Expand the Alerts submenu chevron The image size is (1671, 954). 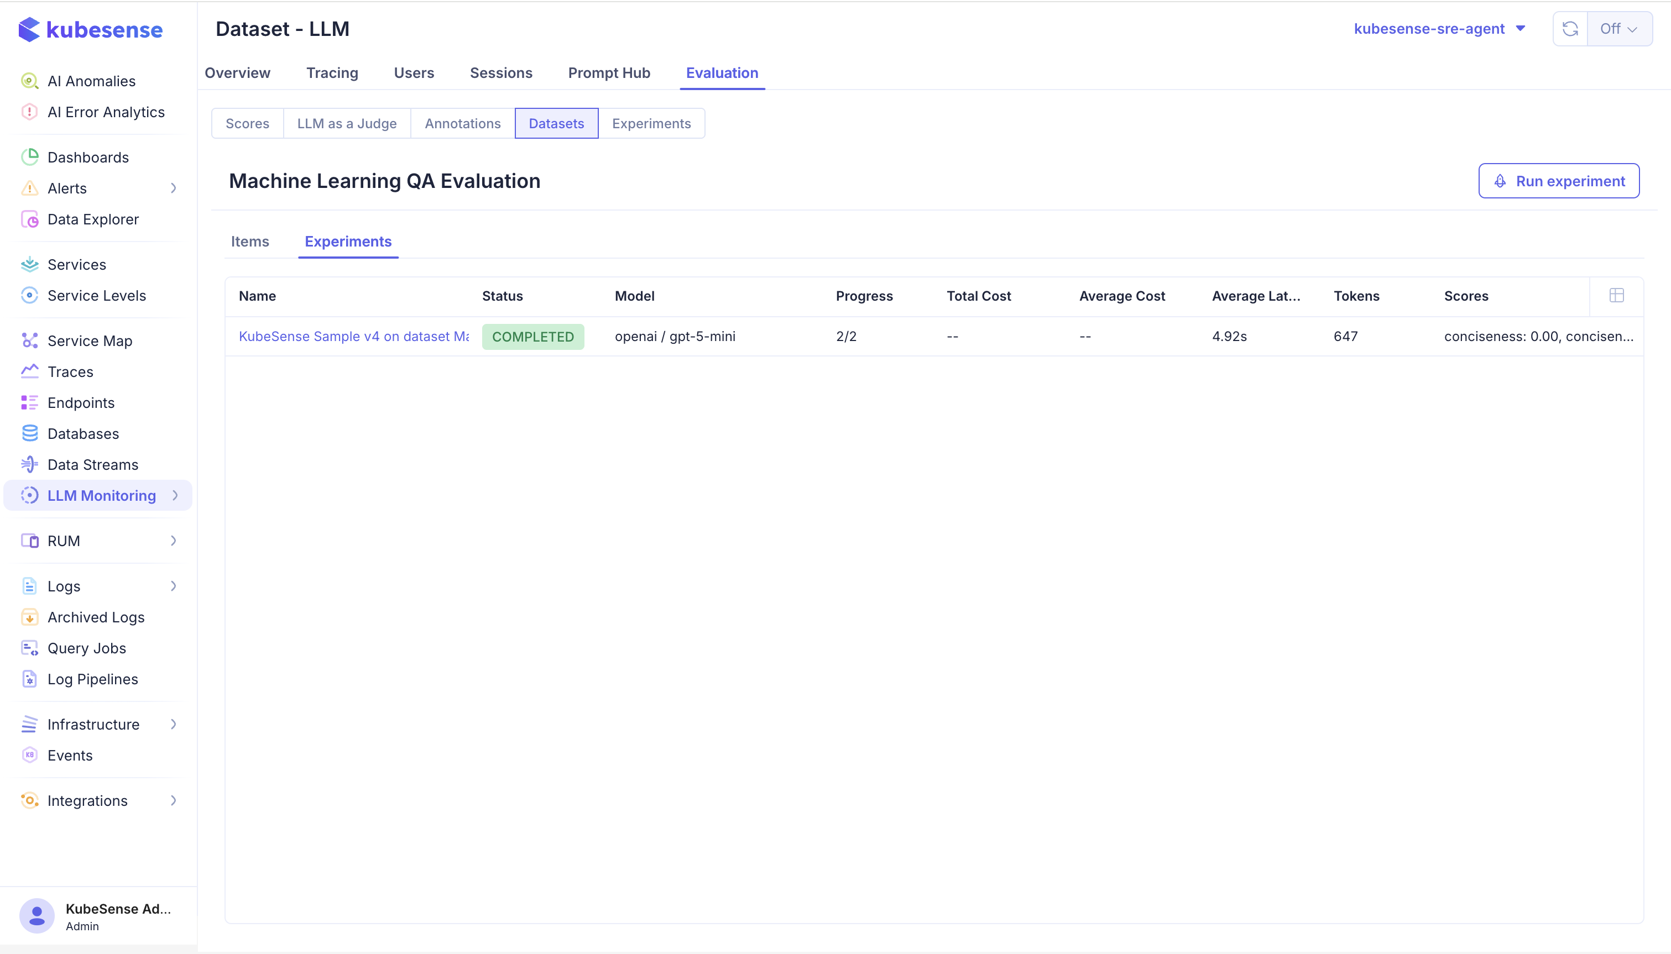[174, 188]
